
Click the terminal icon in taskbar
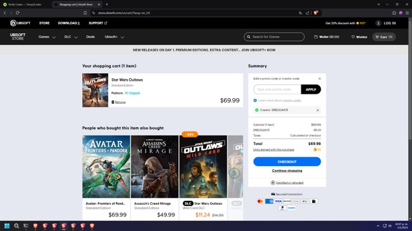[26, 226]
